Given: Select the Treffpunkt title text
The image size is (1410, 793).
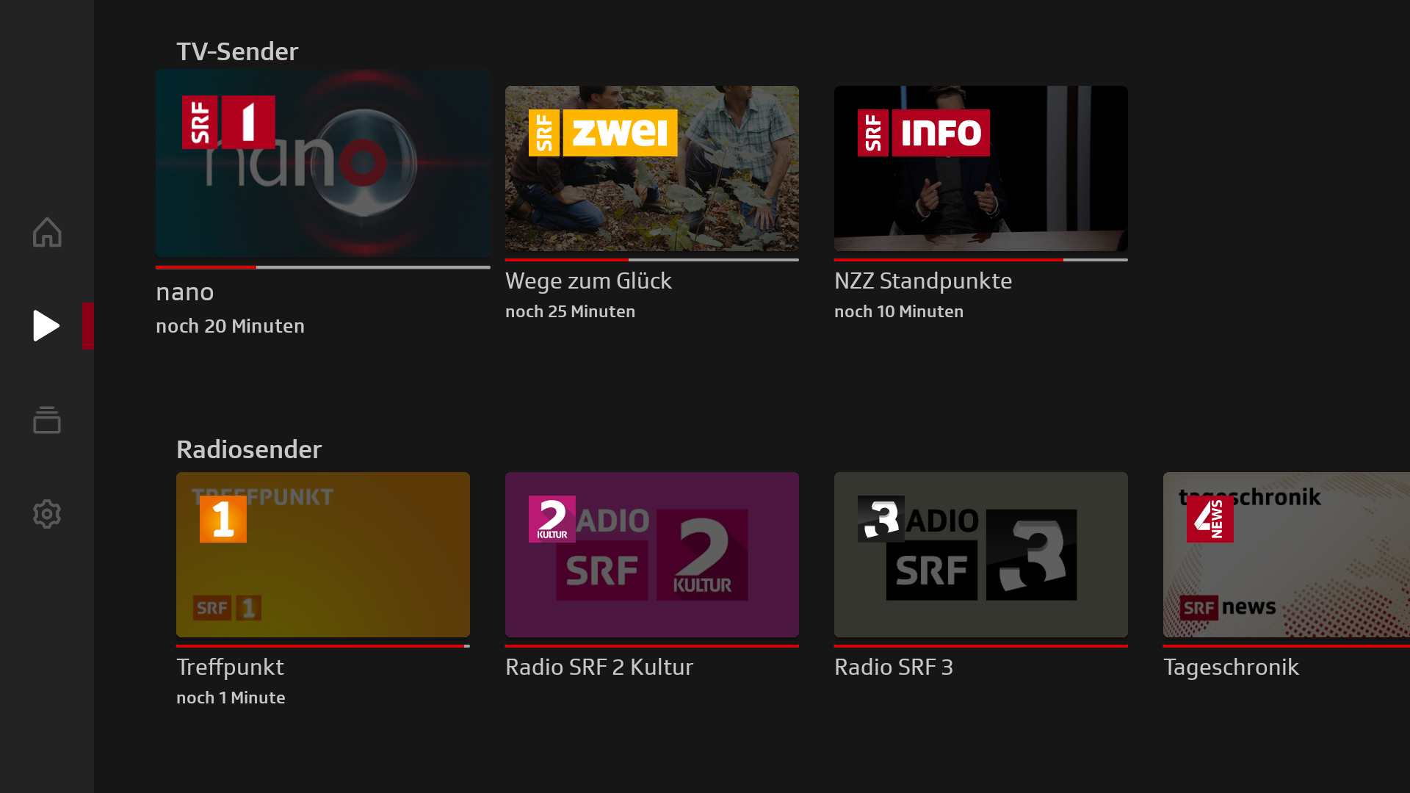Looking at the screenshot, I should click(230, 667).
